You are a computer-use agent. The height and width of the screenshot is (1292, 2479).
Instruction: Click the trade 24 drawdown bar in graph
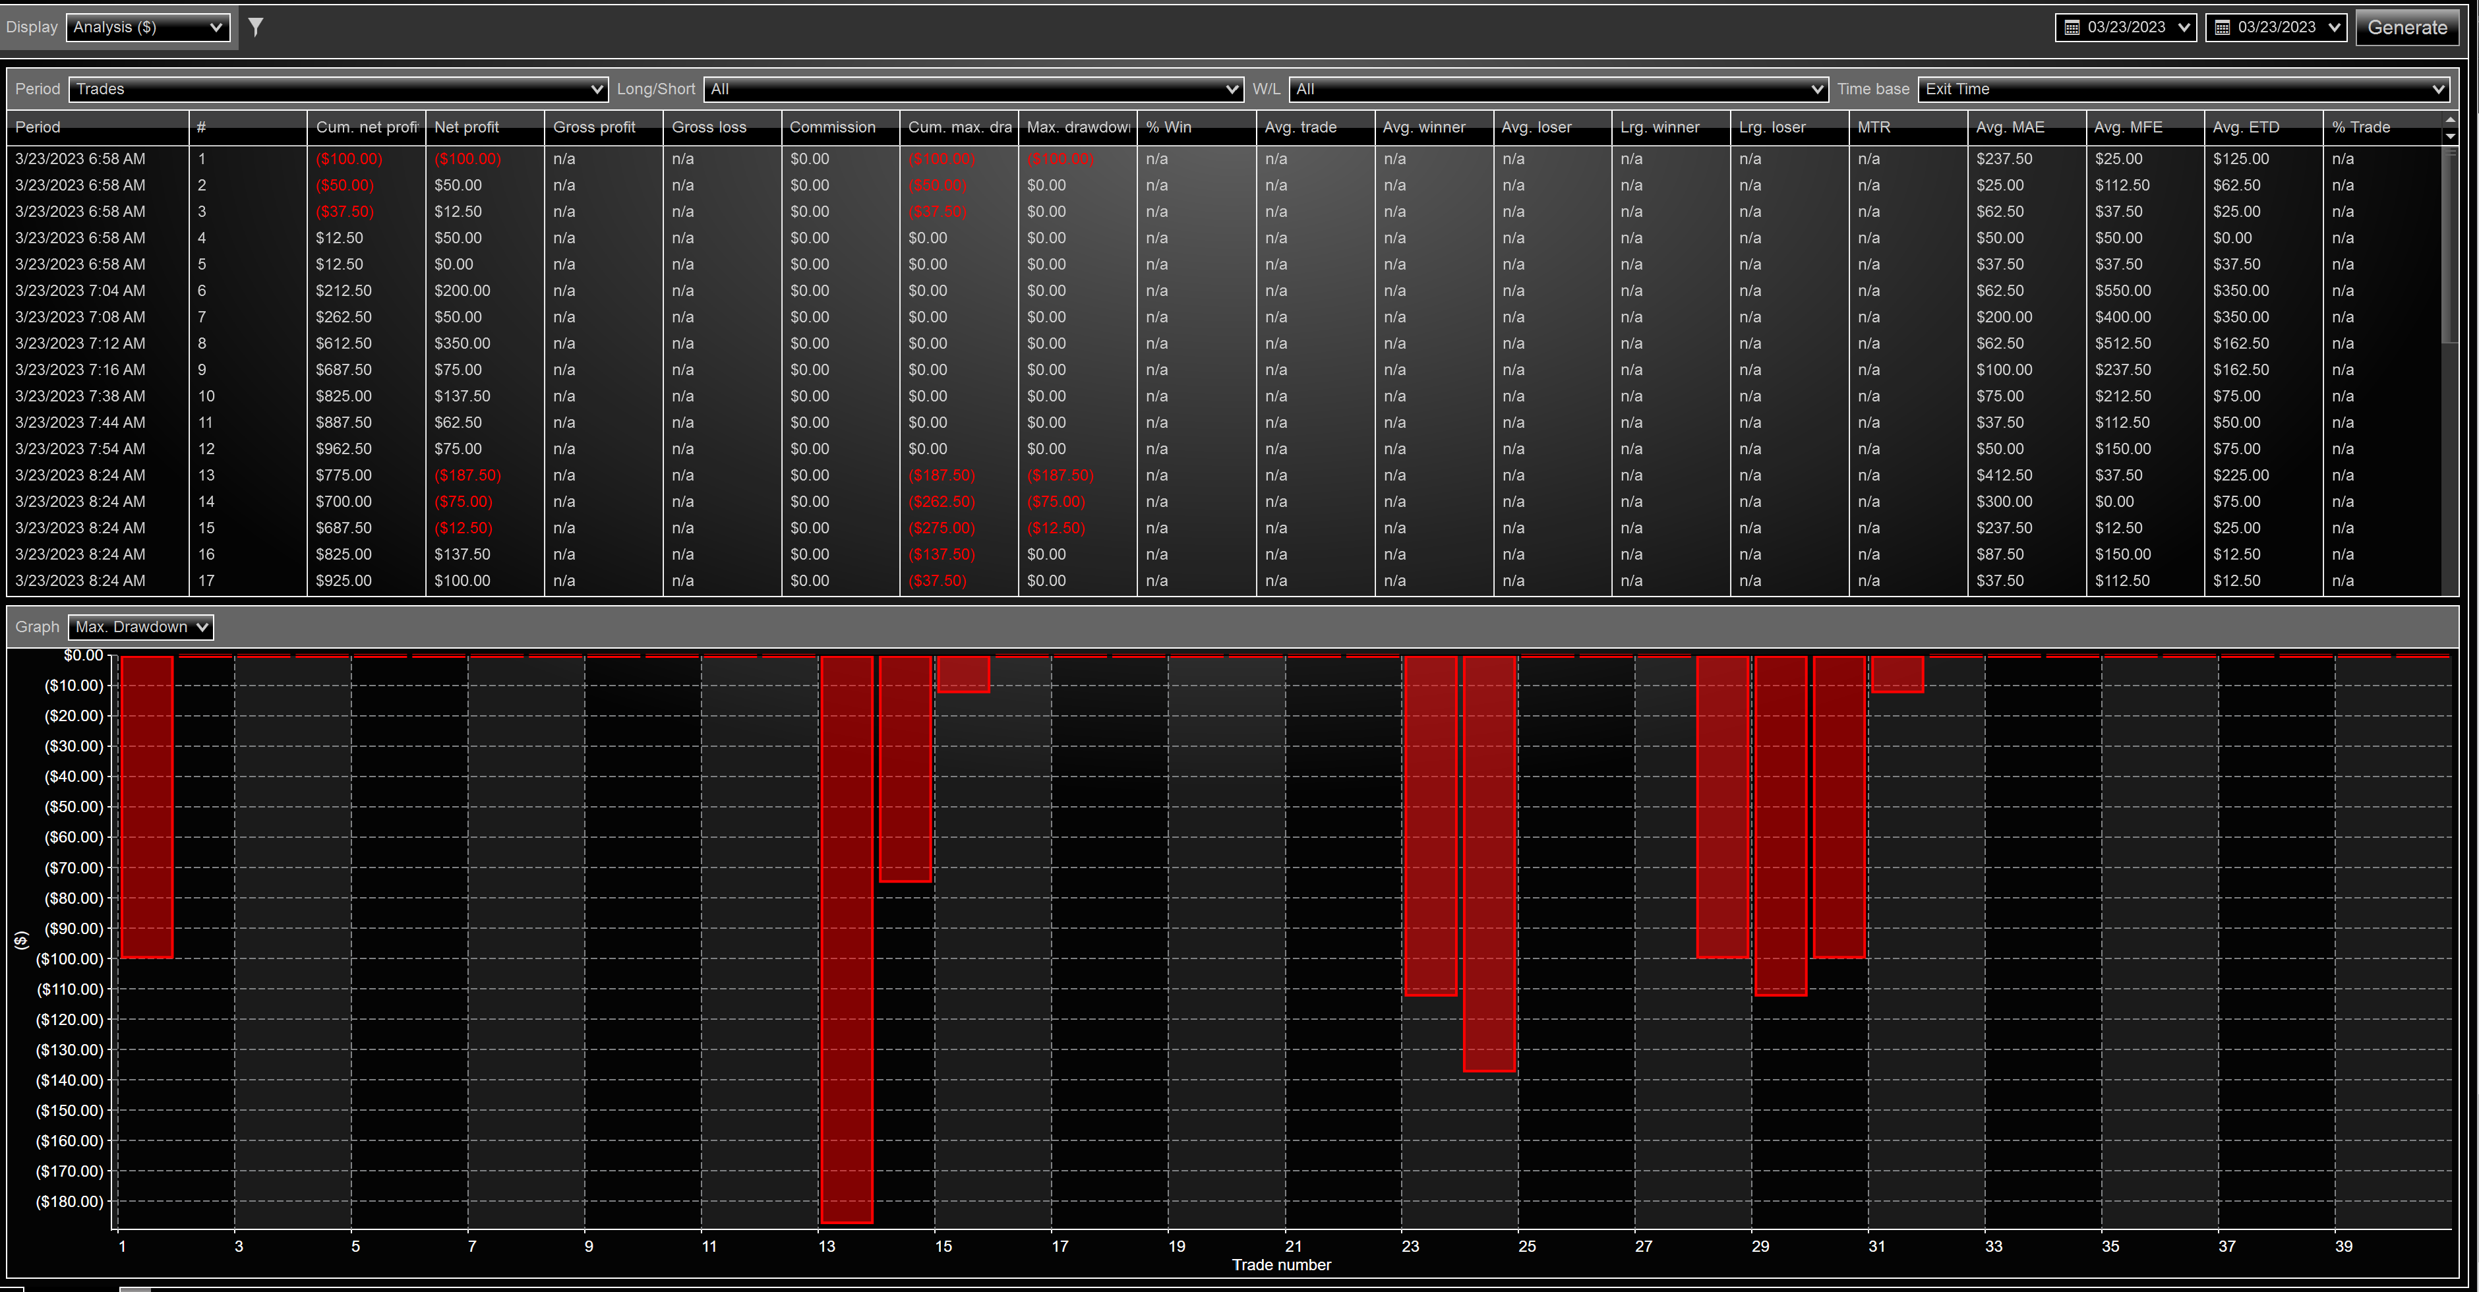pos(1490,863)
